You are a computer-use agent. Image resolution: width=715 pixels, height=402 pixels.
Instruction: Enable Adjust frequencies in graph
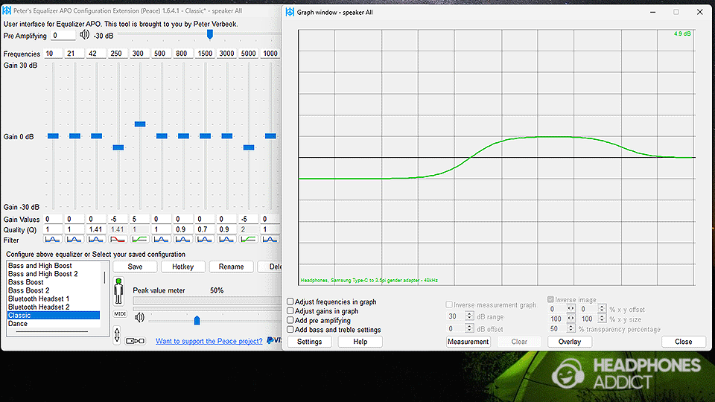click(290, 301)
